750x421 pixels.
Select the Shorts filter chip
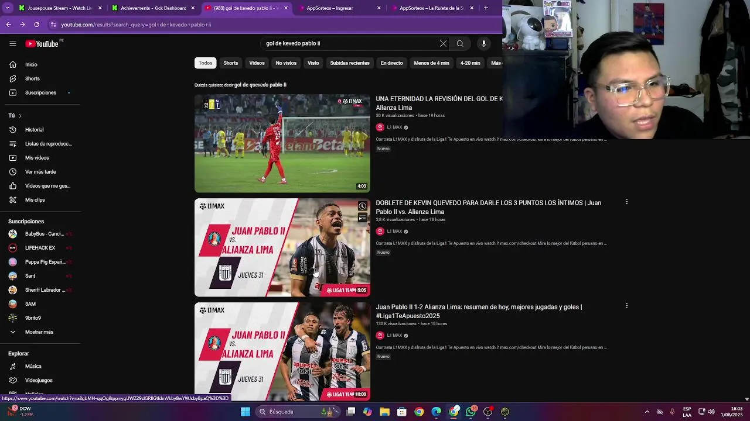231,63
